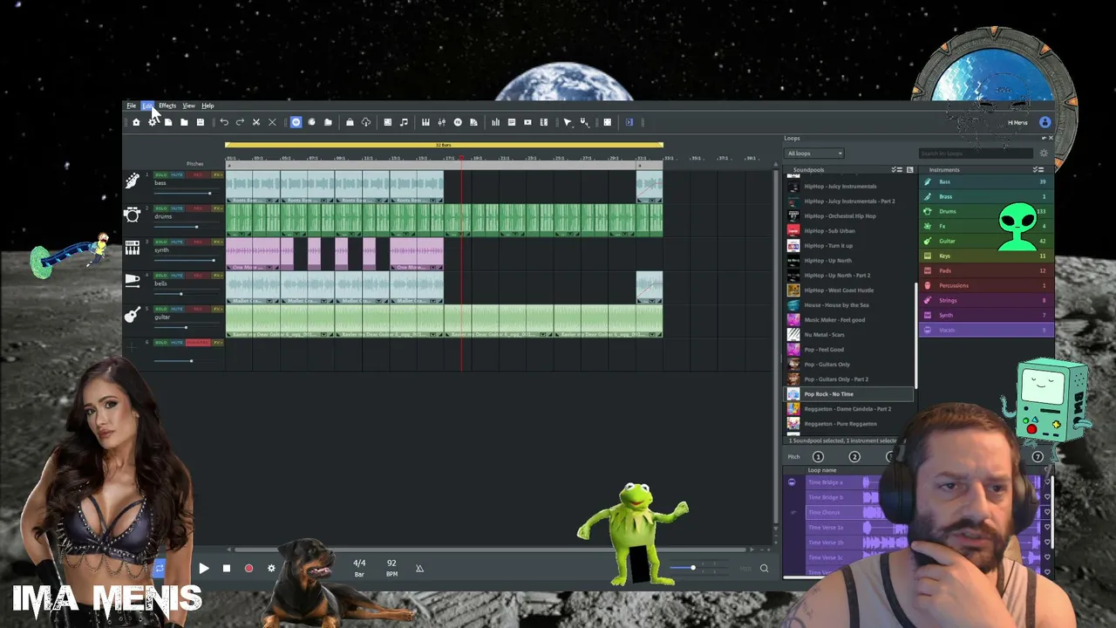Screen dimensions: 1116x628
Task: Choose pitch 1 button
Action: 818,456
